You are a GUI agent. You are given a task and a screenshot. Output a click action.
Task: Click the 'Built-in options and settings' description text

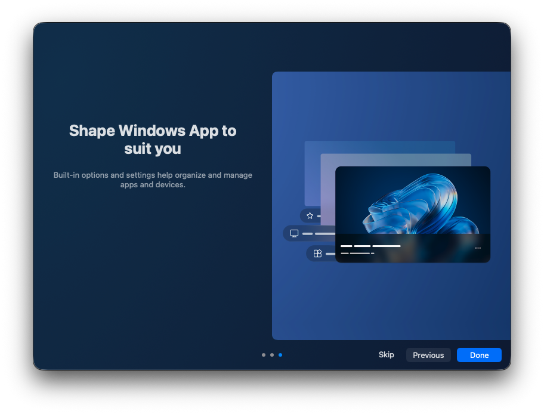tap(153, 180)
